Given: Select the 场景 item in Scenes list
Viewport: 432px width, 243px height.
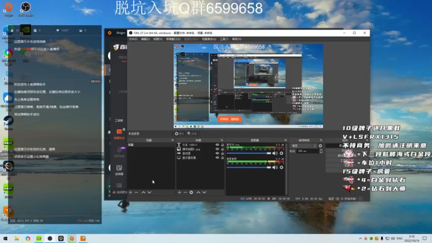Looking at the screenshot, I should [151, 145].
